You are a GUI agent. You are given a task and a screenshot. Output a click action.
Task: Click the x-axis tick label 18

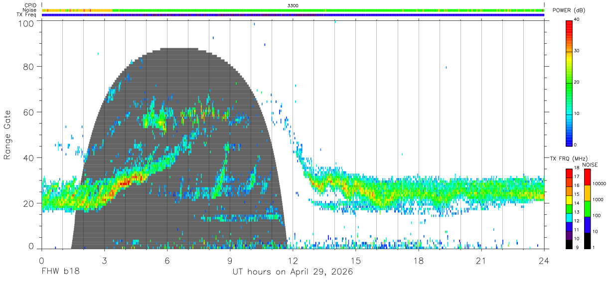419,261
